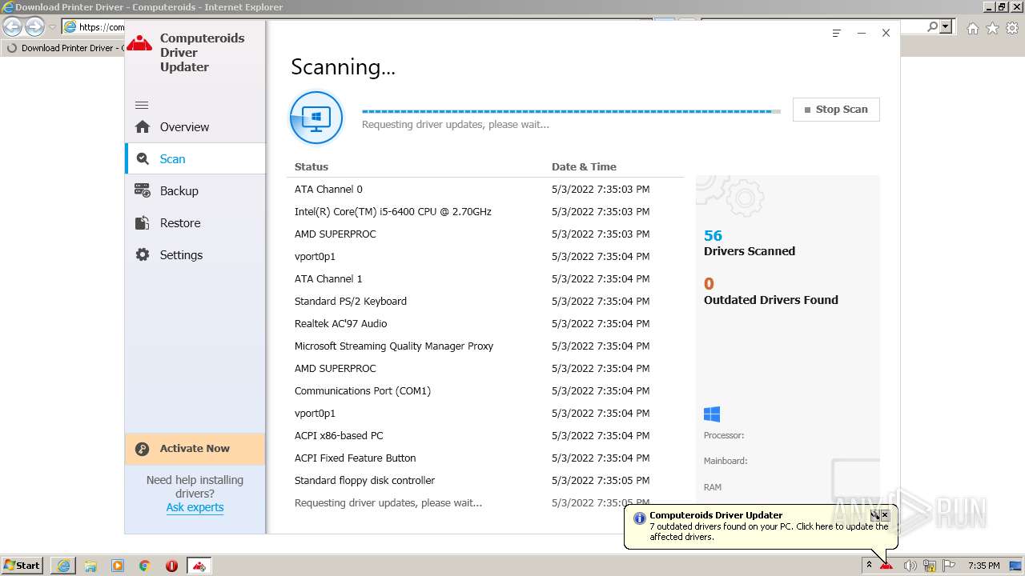Collapse the sidebar with hamburger icon
1025x576 pixels.
[142, 105]
